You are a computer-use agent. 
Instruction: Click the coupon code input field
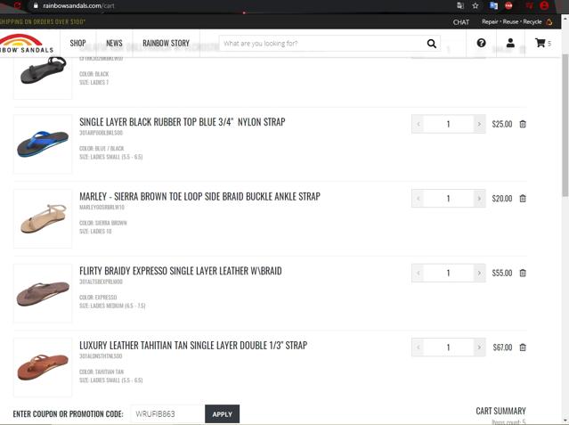point(167,414)
